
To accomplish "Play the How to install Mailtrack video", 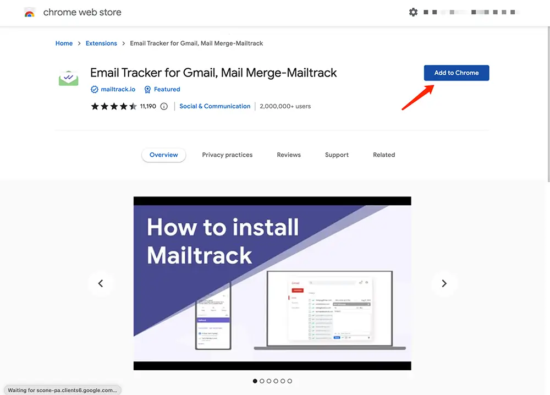I will tap(272, 283).
